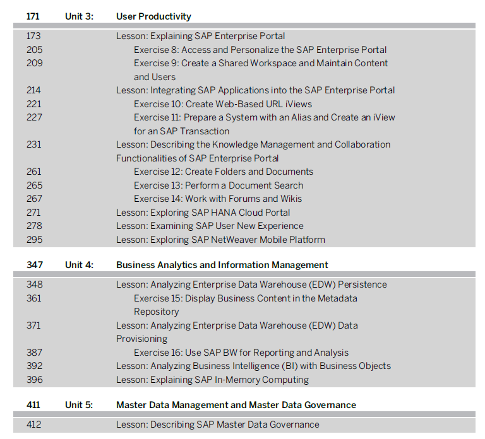The width and height of the screenshot is (485, 439).
Task: Open Lesson Describing SAP Master Data Governance
Action: click(217, 424)
